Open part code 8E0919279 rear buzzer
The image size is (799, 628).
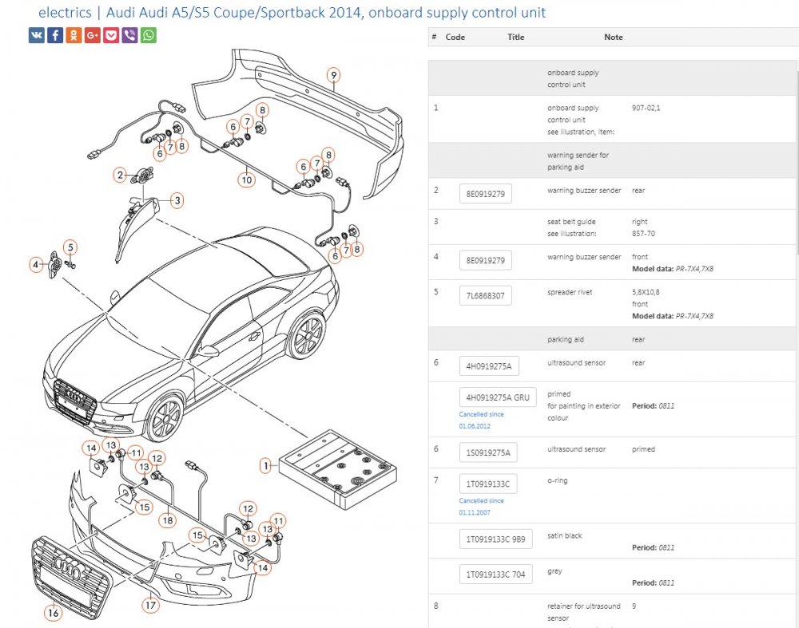point(486,194)
